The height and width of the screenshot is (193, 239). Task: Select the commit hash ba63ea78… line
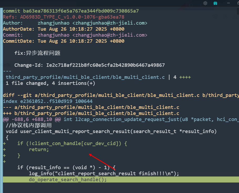[71, 11]
